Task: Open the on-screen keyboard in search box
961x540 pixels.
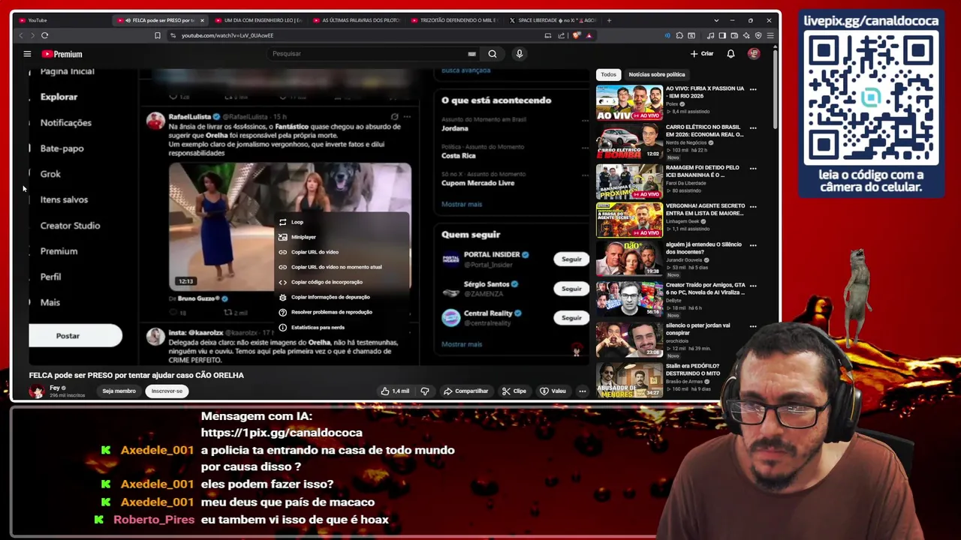Action: tap(471, 54)
